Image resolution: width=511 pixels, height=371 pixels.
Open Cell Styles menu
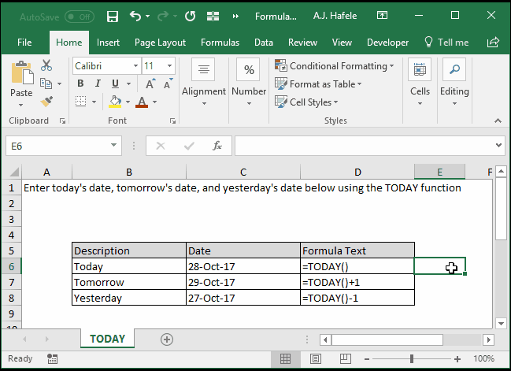tap(306, 102)
